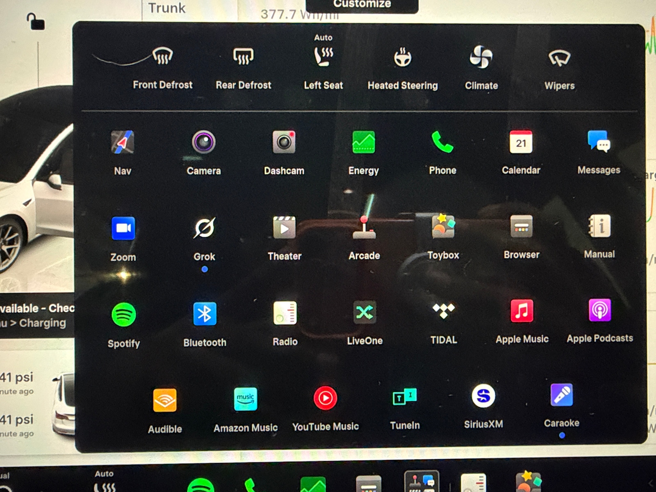This screenshot has height=492, width=656.
Task: Toggle the Climate fan control
Action: 481,57
